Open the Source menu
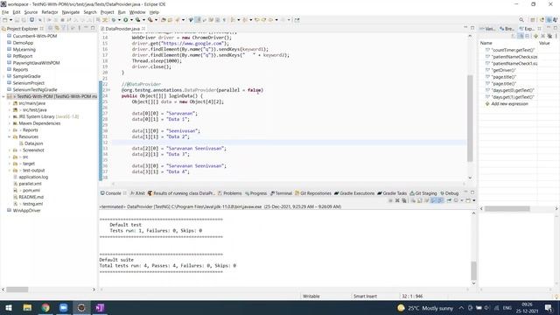The height and width of the screenshot is (315, 560). coord(31,12)
